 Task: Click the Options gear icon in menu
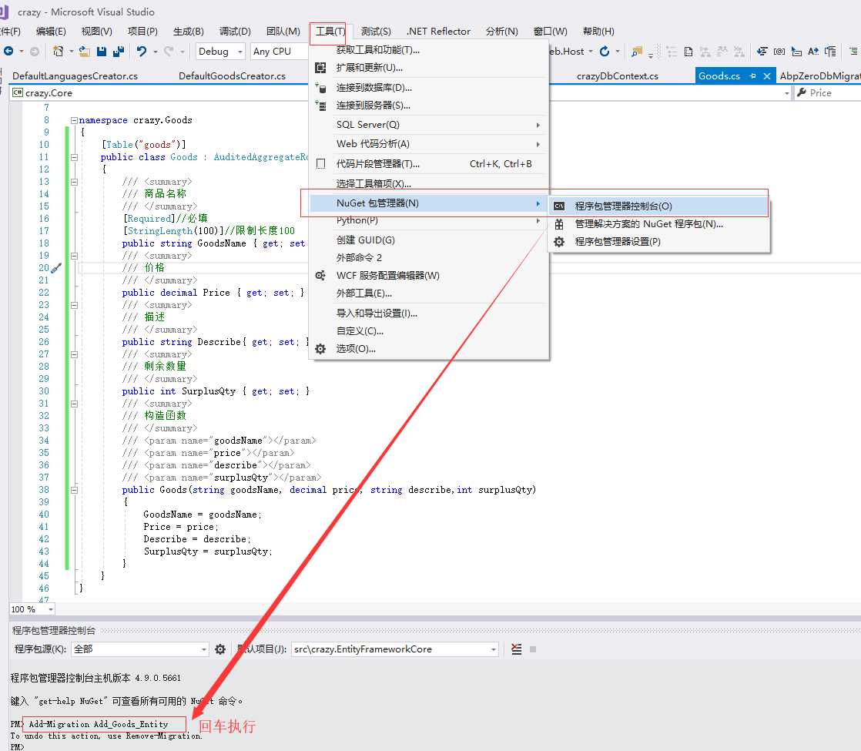point(320,348)
